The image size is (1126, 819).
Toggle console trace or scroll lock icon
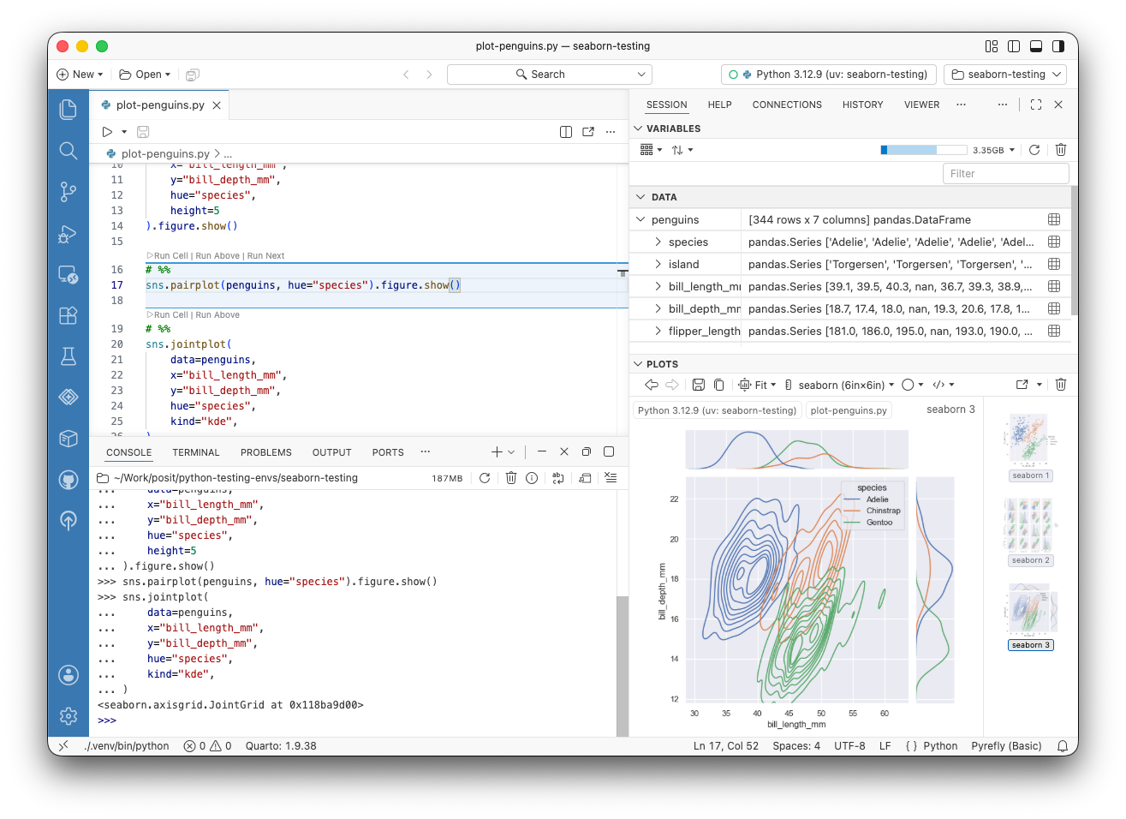585,478
